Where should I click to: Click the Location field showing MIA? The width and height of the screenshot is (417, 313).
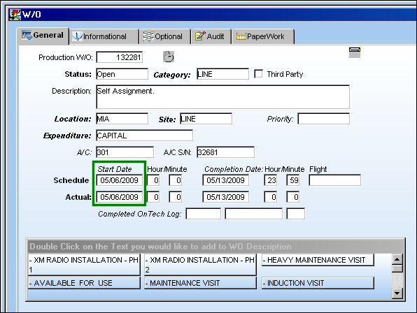point(122,119)
